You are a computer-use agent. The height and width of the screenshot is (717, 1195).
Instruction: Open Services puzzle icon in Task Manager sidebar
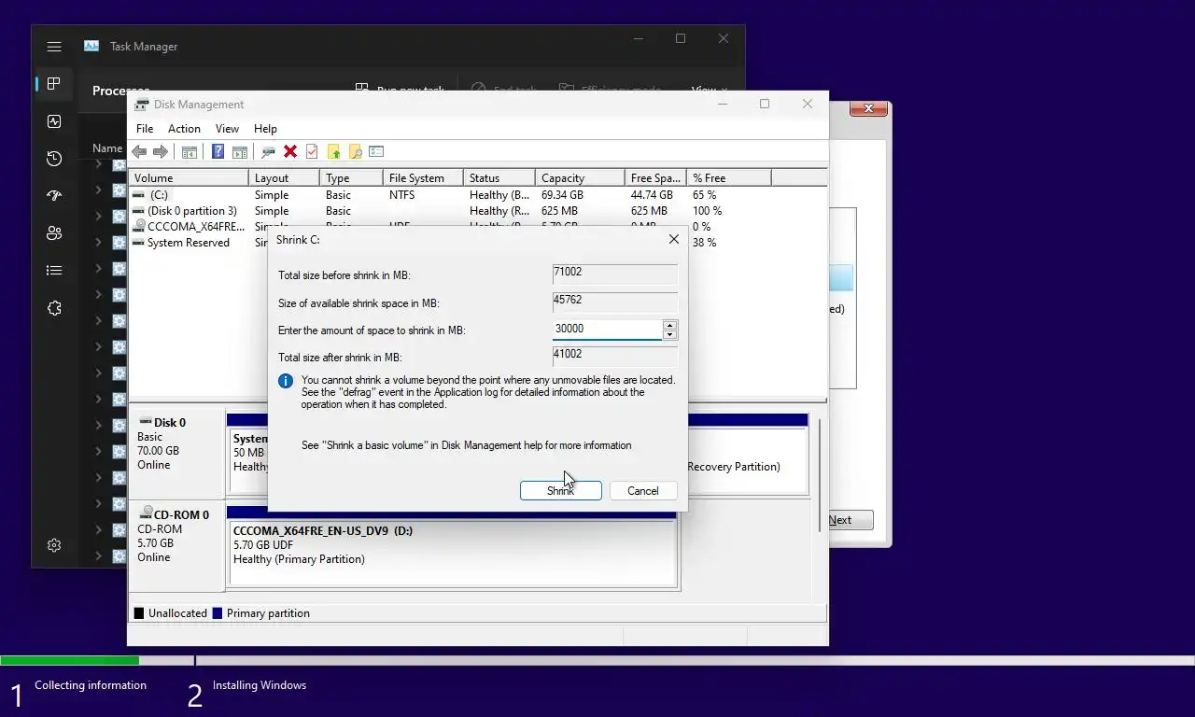[54, 308]
